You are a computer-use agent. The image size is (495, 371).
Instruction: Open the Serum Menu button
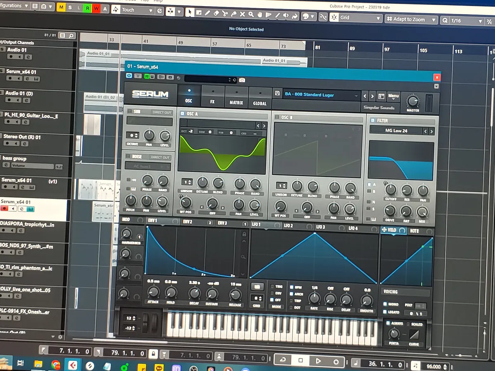393,96
